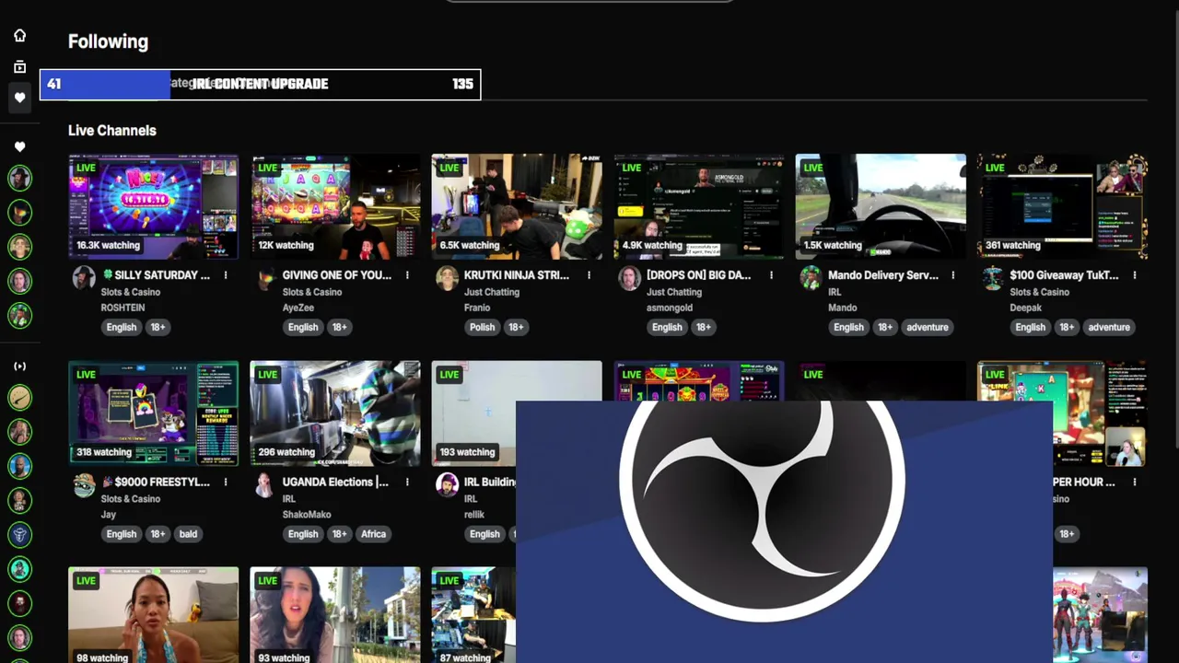
Task: Click ROSHTEIN's profile avatar beside SILLY SATURDAY
Action: (x=84, y=278)
